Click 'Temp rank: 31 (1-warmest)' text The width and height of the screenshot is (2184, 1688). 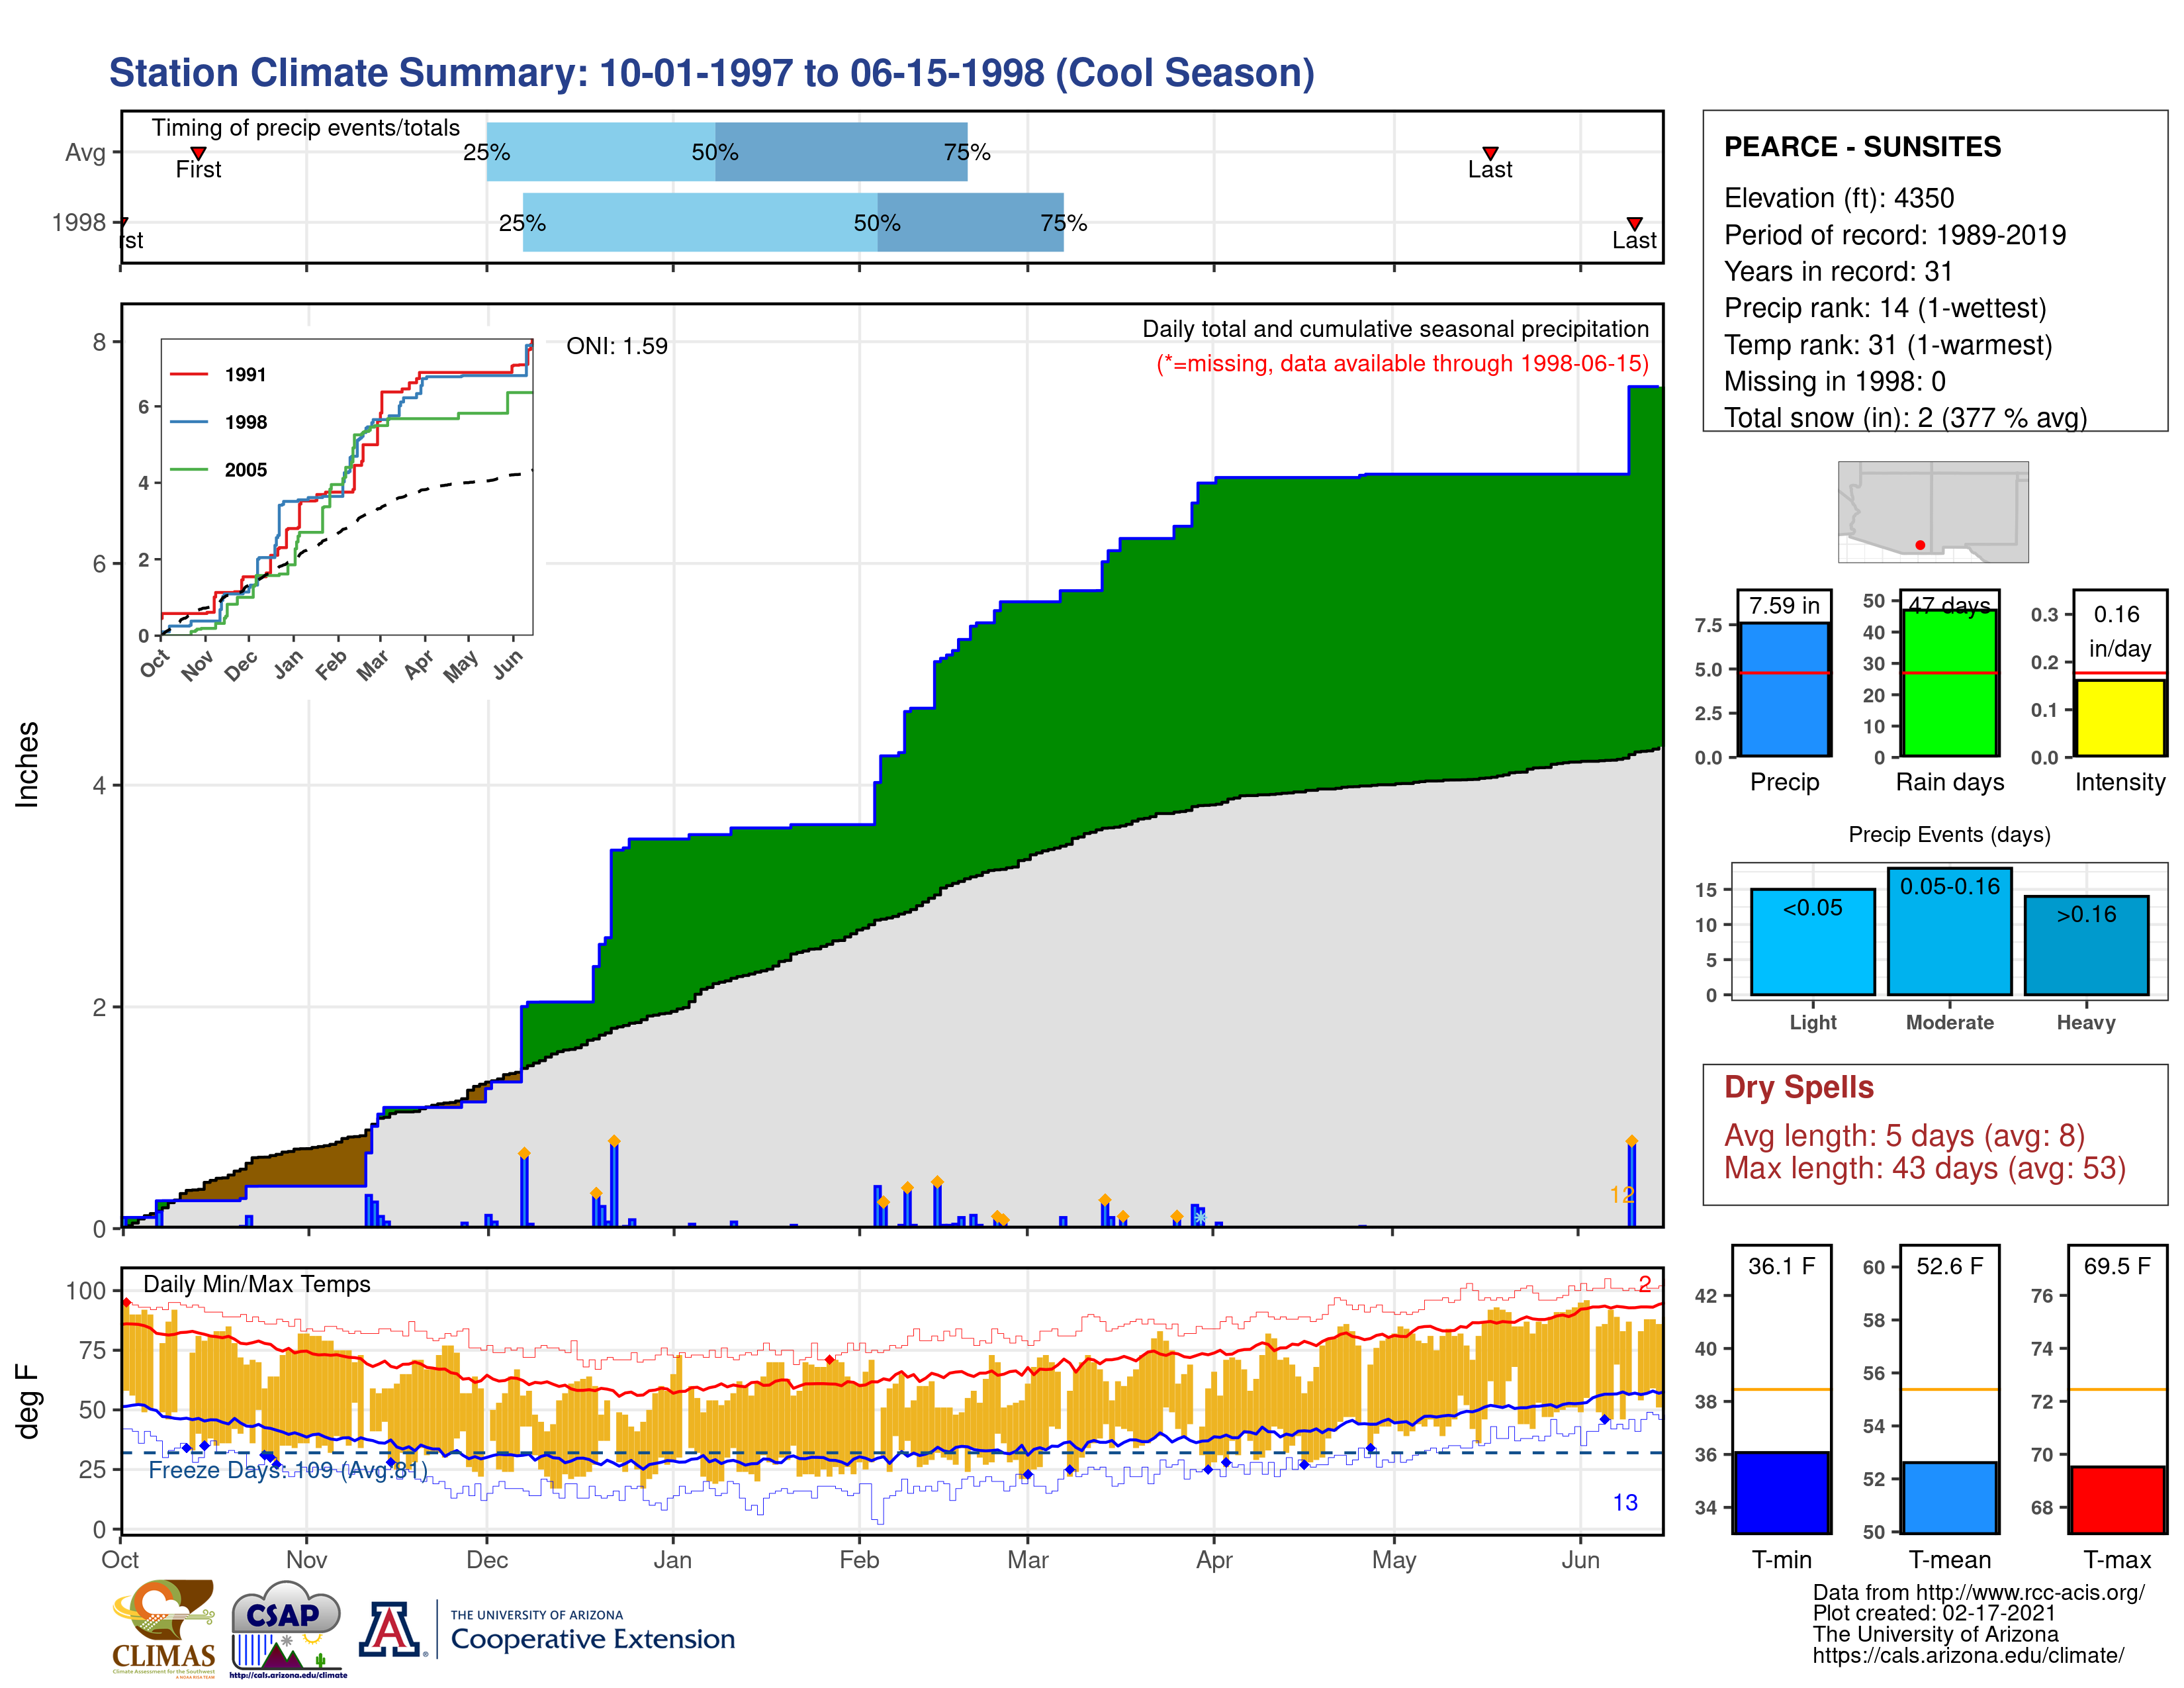tap(1888, 345)
